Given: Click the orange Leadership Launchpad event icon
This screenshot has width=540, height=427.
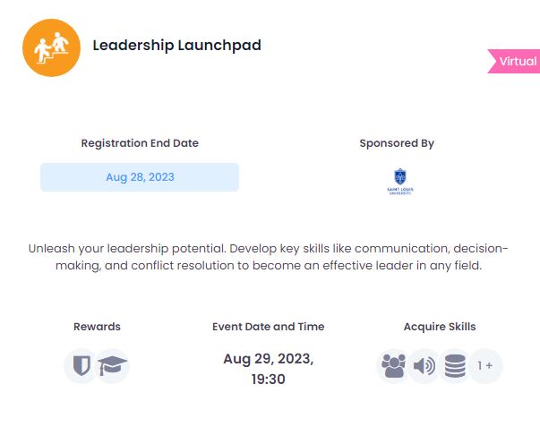Looking at the screenshot, I should pos(51,47).
